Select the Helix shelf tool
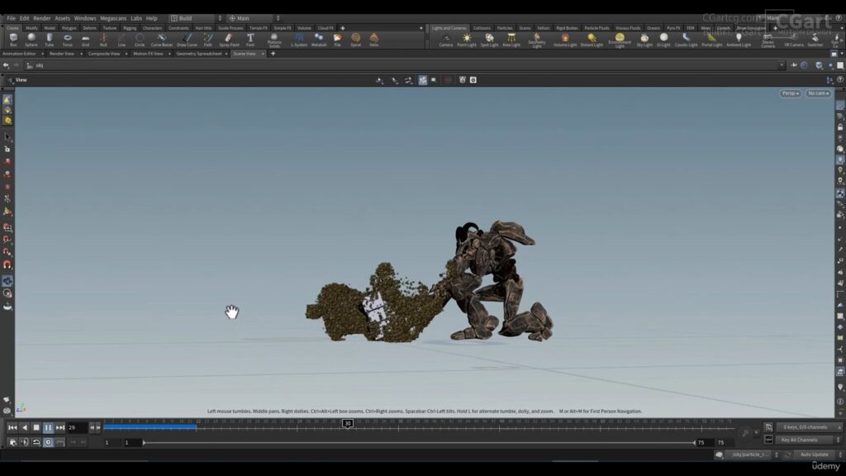 [x=374, y=40]
